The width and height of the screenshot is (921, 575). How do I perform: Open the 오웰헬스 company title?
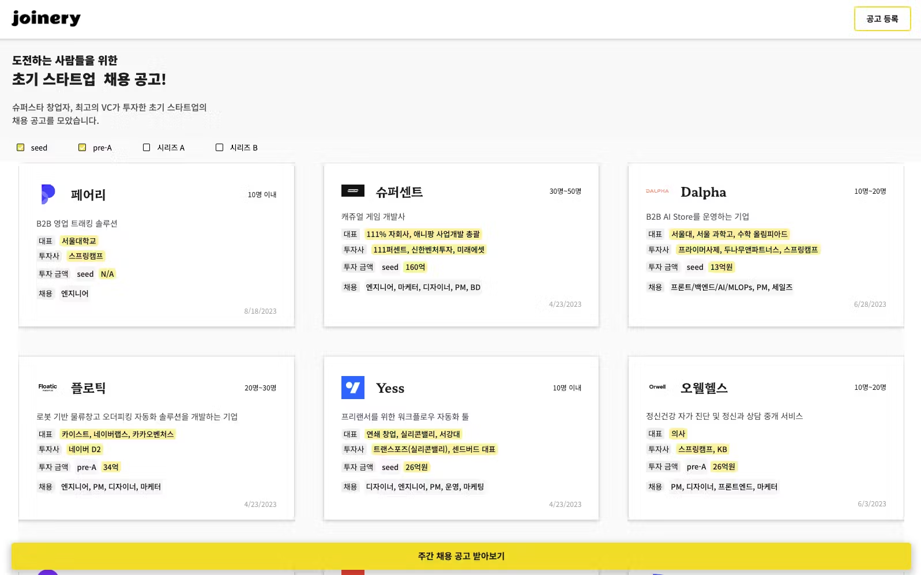704,388
